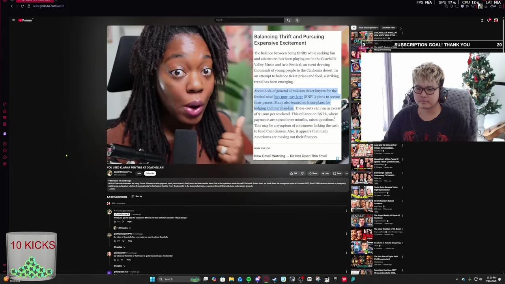
Task: Go to the YouTube Premium home logo
Action: pos(25,20)
